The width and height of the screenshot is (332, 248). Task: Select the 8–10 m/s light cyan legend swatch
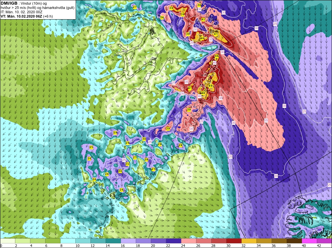coord(68,241)
